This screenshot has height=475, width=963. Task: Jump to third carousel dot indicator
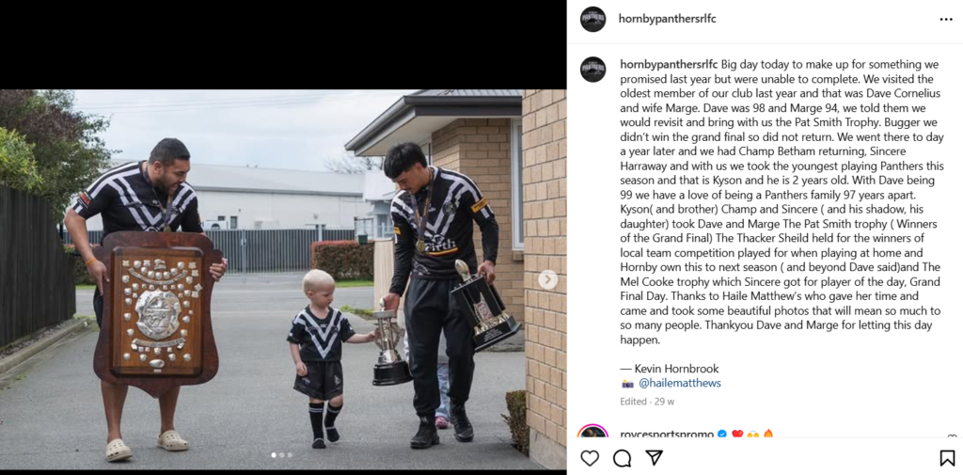[290, 455]
